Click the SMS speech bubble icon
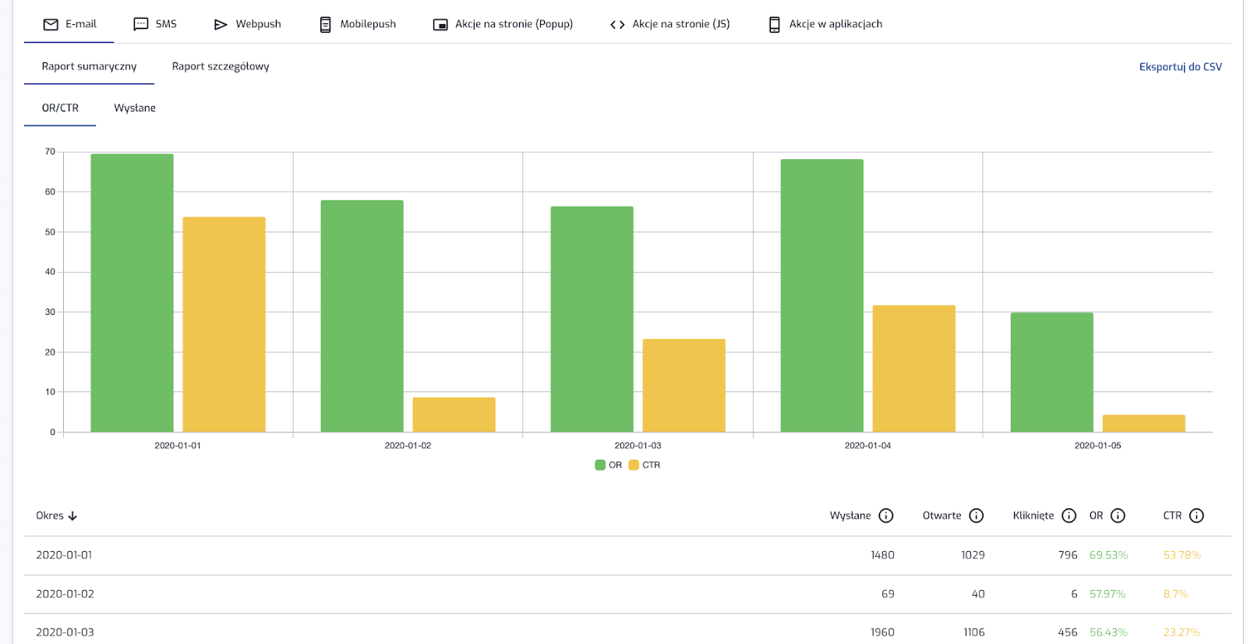This screenshot has height=644, width=1247. 141,24
